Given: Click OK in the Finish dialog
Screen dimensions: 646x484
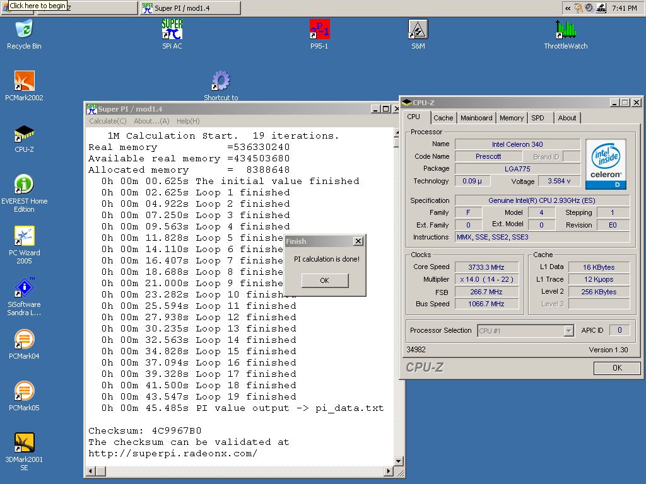Looking at the screenshot, I should pos(324,280).
